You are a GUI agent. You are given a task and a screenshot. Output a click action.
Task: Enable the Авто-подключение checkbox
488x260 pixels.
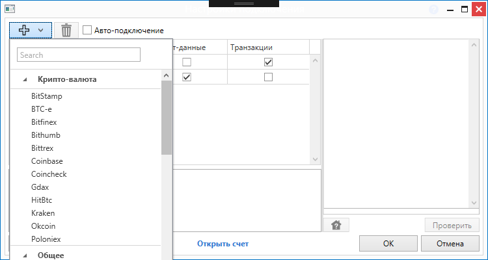[x=87, y=30]
